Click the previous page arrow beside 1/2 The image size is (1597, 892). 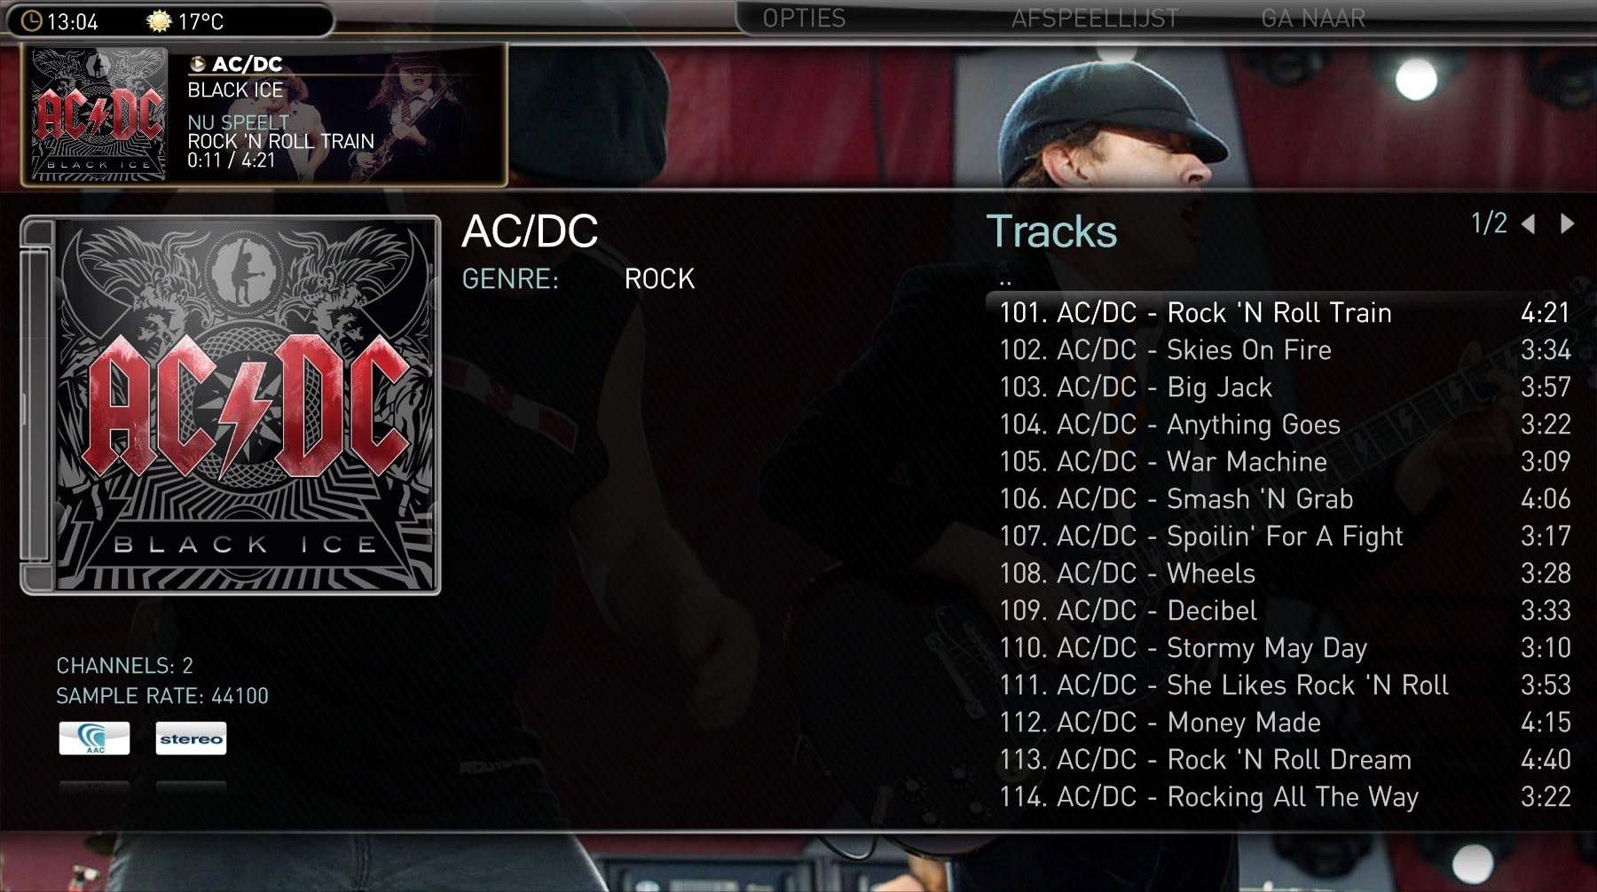pos(1529,223)
